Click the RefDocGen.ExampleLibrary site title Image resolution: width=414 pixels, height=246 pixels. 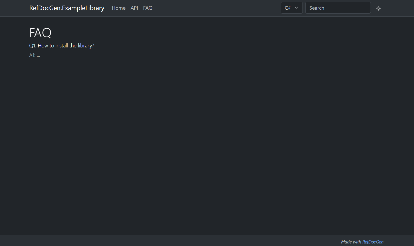point(67,8)
